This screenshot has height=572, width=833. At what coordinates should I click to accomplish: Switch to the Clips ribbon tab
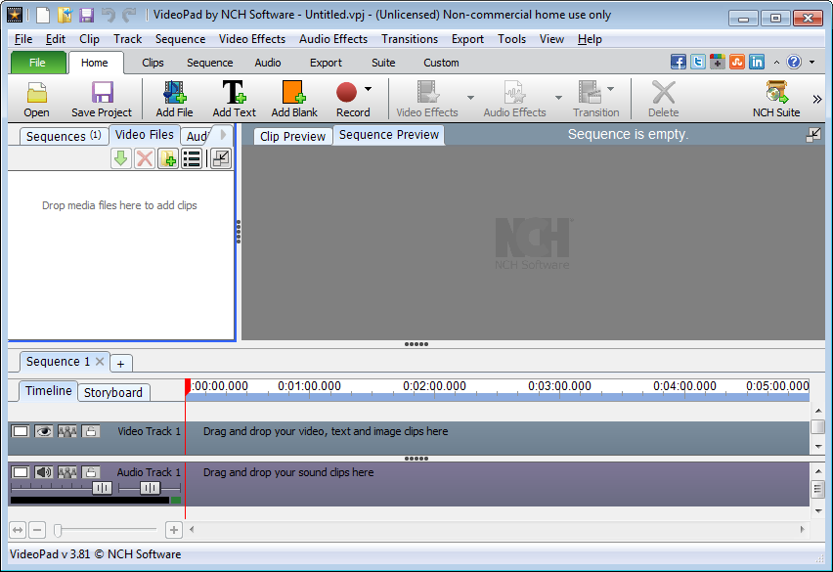click(153, 63)
